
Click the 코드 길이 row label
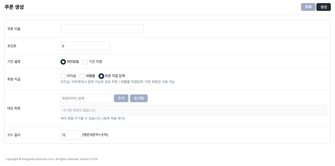14,135
